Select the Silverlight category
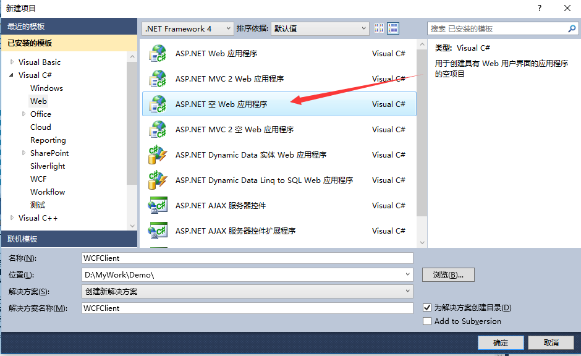581x356 pixels. coord(48,166)
